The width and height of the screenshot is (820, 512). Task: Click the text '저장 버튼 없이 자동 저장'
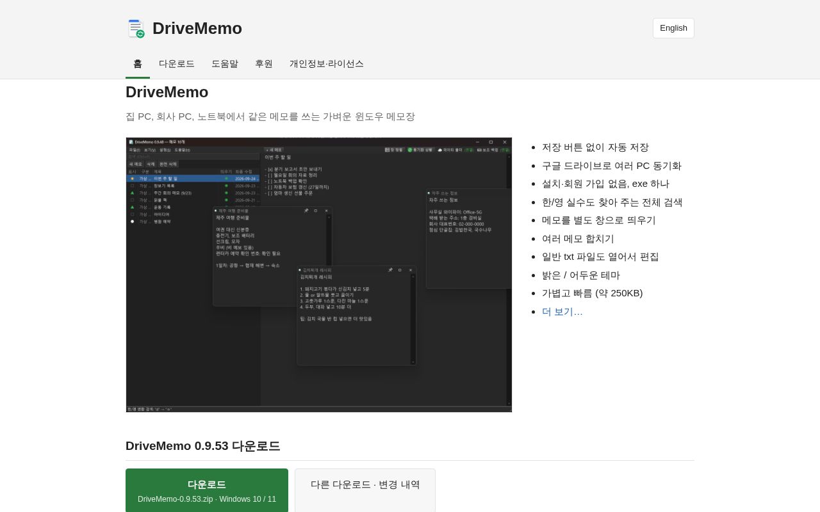tap(595, 147)
